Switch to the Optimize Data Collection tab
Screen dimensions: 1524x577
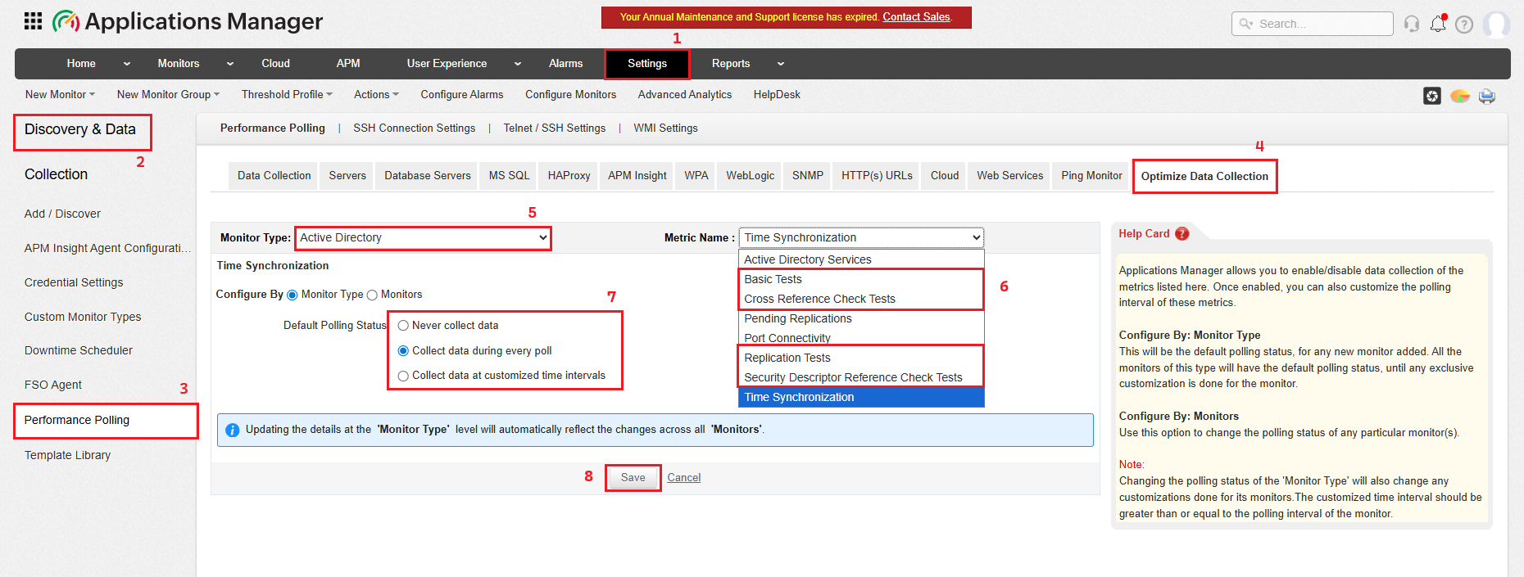click(1204, 176)
